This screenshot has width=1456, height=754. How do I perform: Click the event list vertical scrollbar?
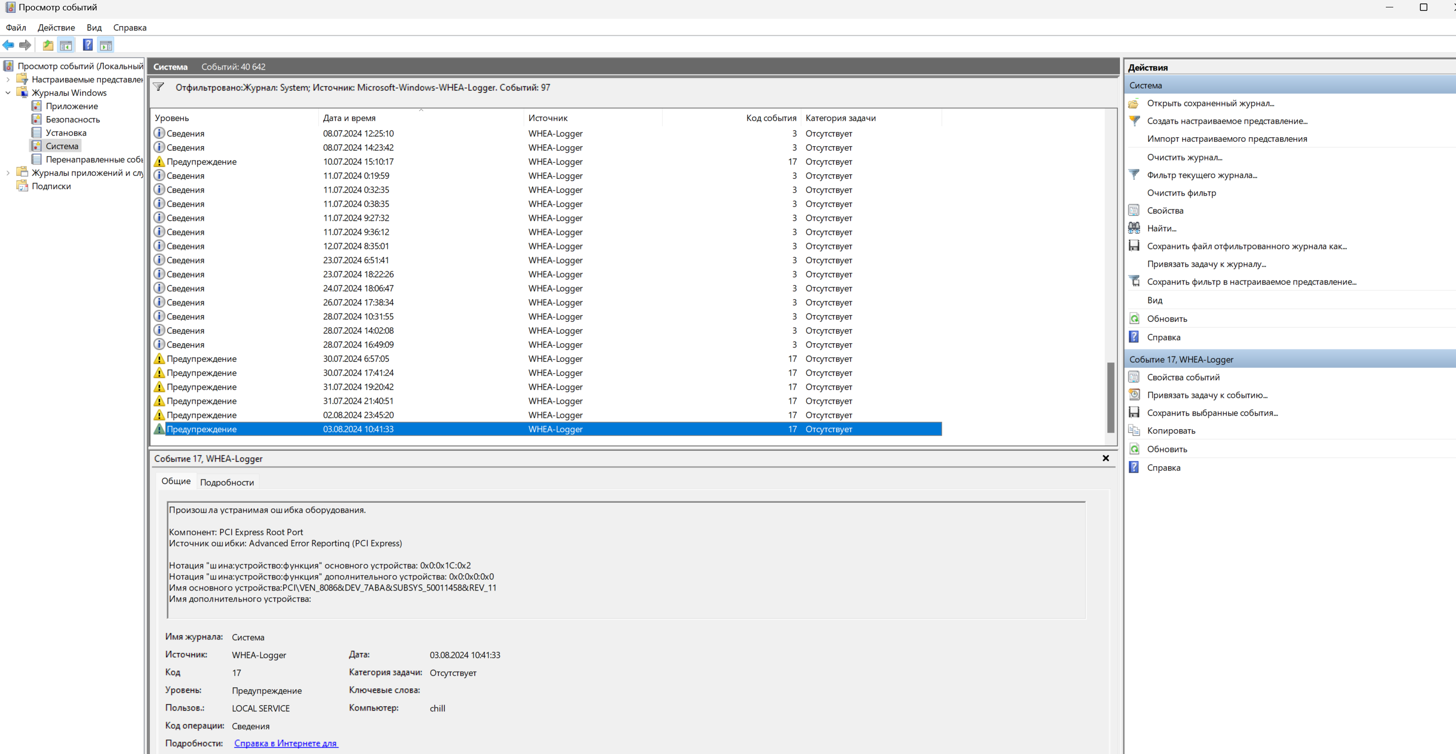1110,397
